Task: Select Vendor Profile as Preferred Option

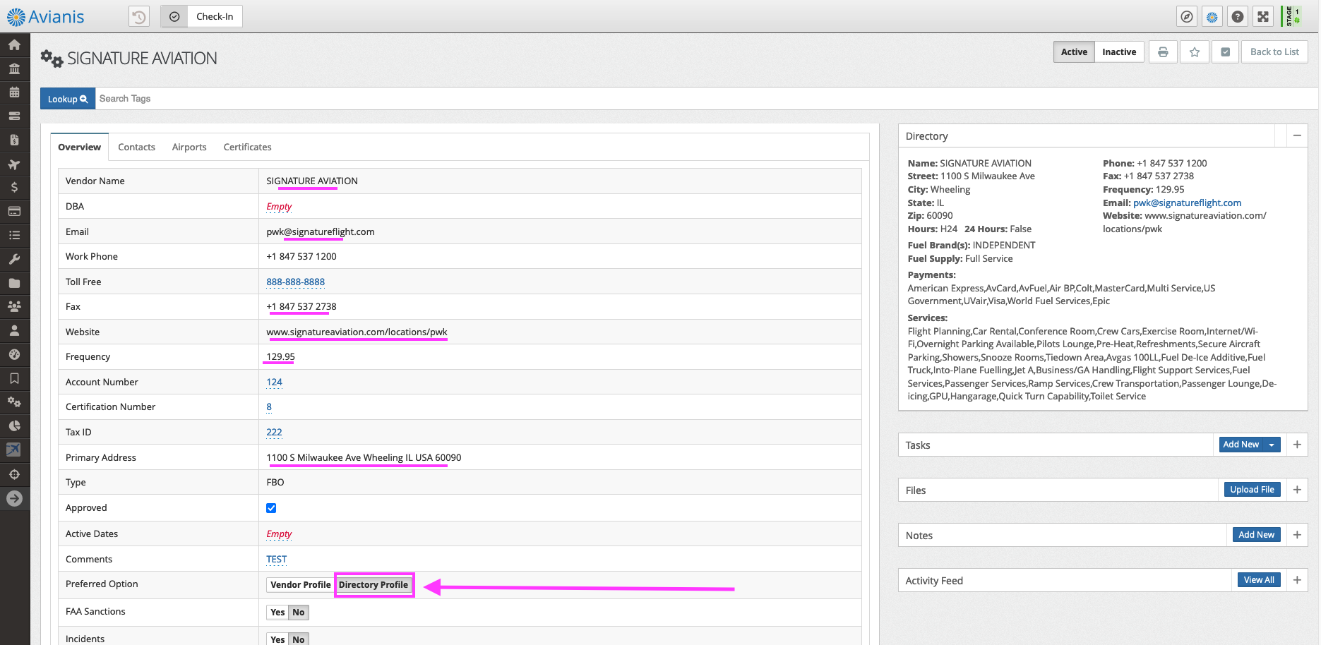Action: 300,585
